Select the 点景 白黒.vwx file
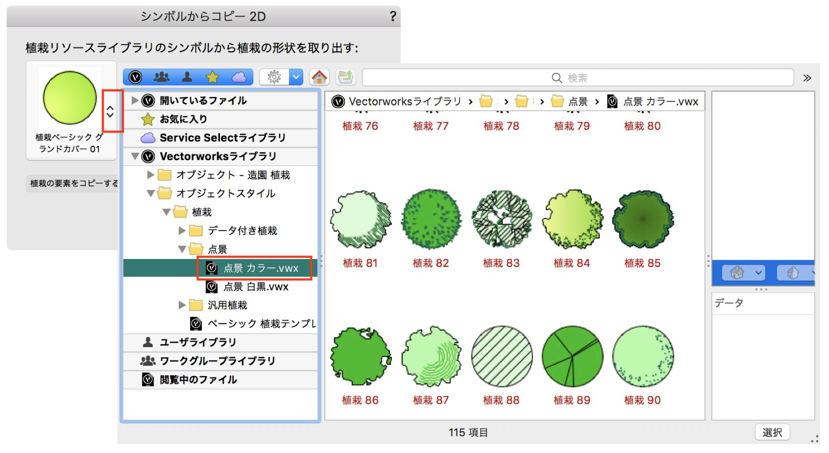 point(220,287)
